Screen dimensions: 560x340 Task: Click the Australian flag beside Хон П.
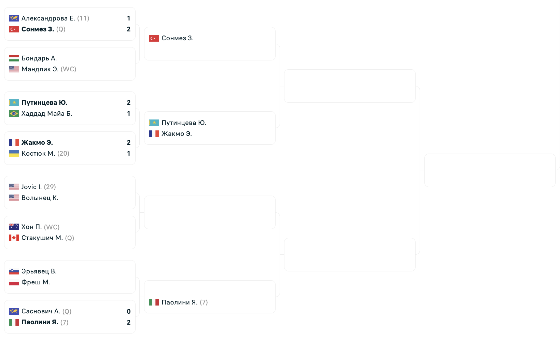(x=14, y=227)
